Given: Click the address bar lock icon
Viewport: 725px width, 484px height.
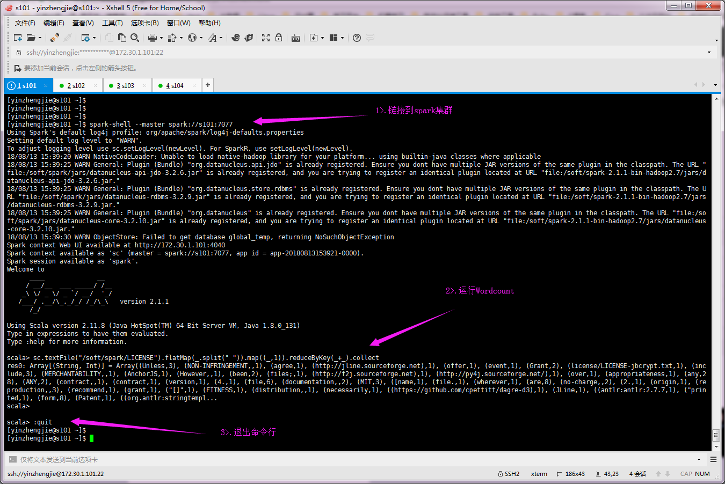Looking at the screenshot, I should tap(19, 52).
